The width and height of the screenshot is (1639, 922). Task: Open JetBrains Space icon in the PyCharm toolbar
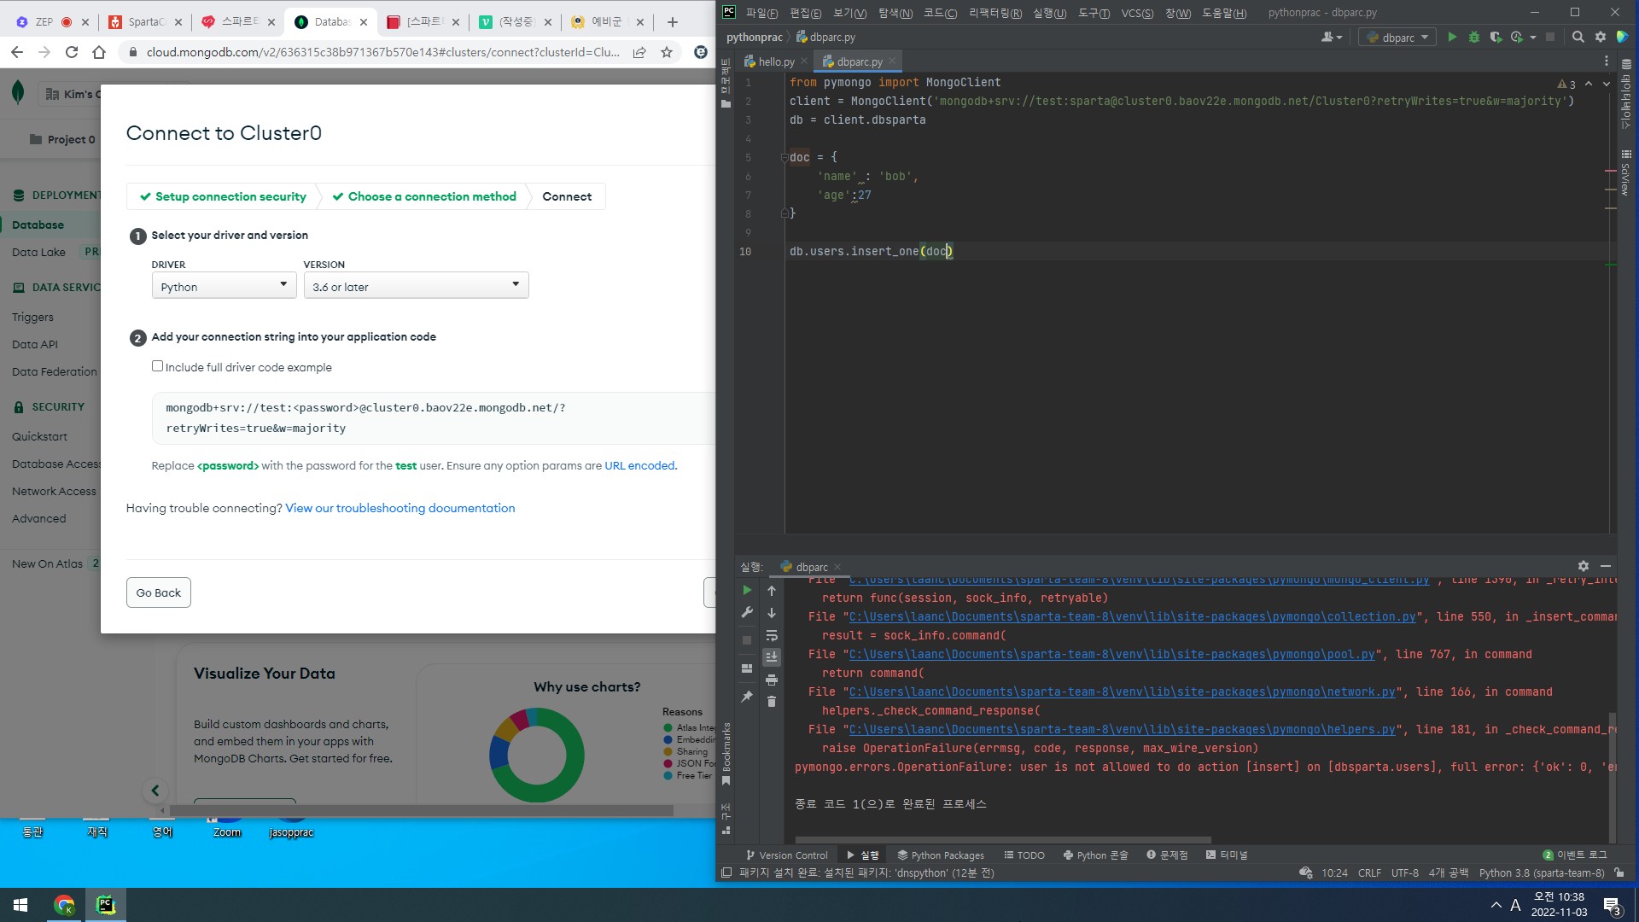click(1623, 37)
